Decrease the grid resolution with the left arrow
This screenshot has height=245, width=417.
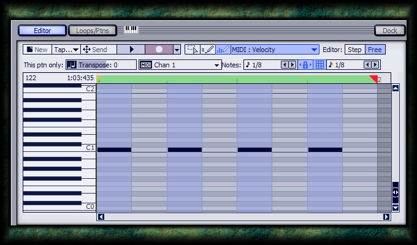click(367, 64)
